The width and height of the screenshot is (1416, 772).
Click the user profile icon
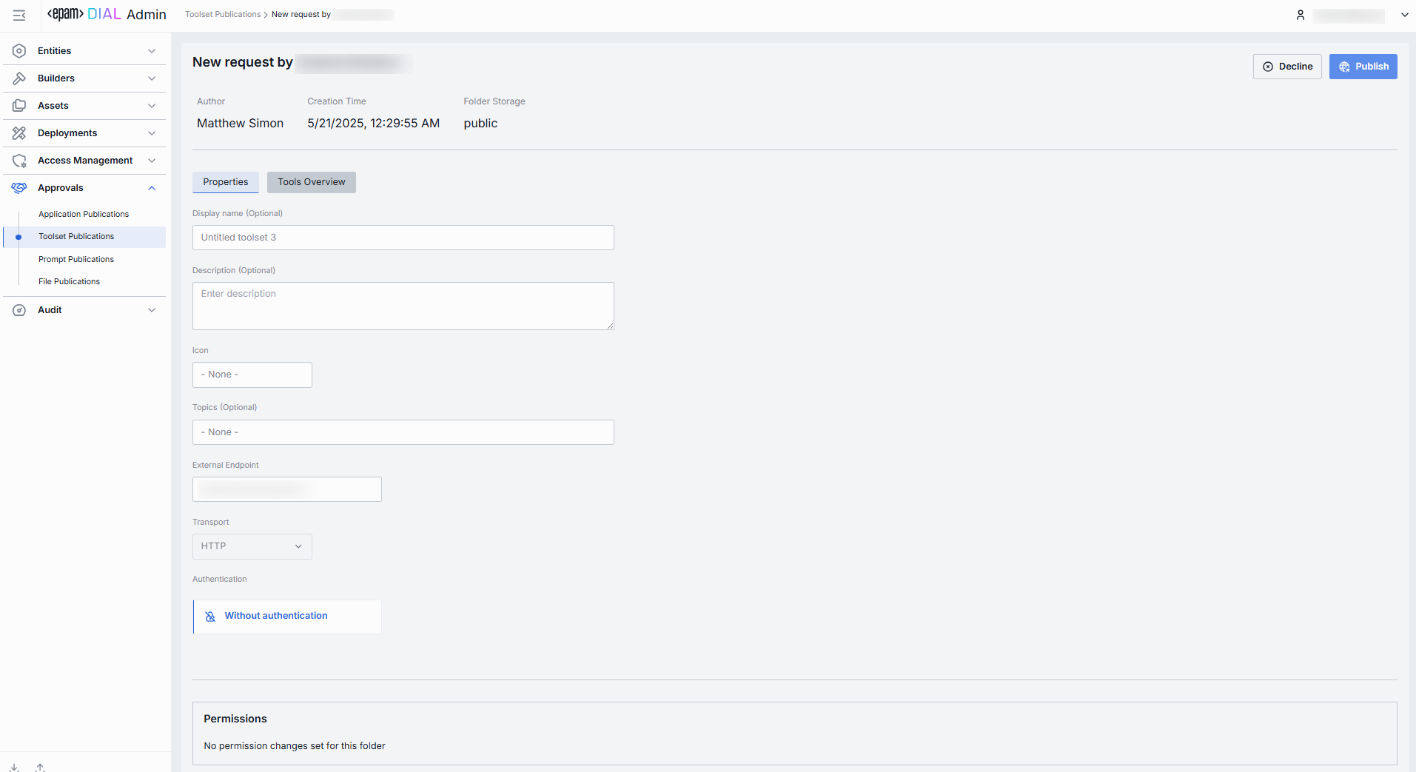(1300, 15)
